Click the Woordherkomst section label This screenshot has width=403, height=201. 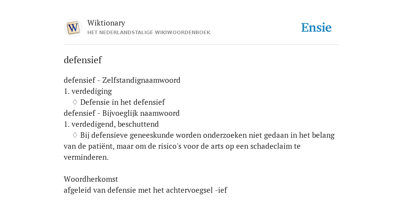(91, 179)
